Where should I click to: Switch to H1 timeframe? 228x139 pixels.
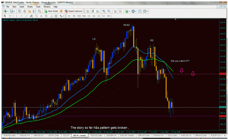pos(89,16)
